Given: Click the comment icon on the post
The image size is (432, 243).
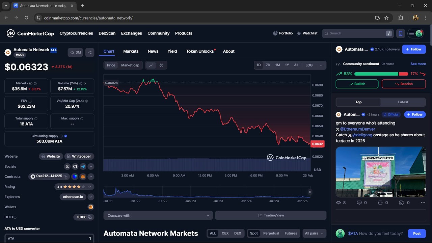Looking at the screenshot, I should [359, 202].
